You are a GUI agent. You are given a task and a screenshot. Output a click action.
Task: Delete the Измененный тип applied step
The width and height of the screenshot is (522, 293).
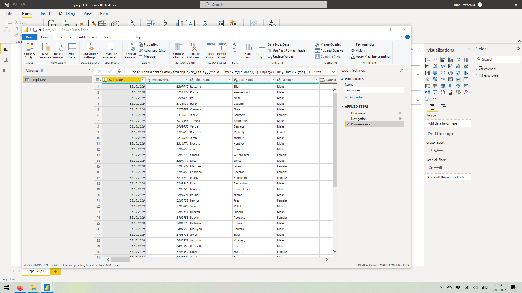[x=348, y=124]
